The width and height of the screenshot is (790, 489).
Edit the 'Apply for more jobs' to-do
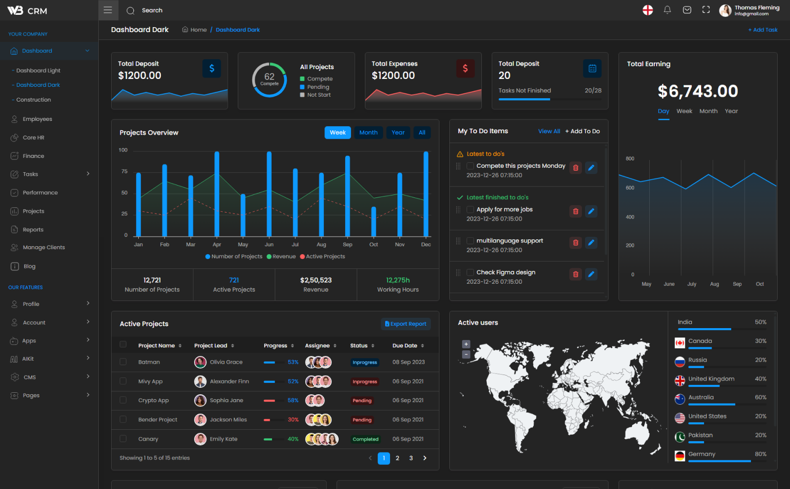[591, 211]
